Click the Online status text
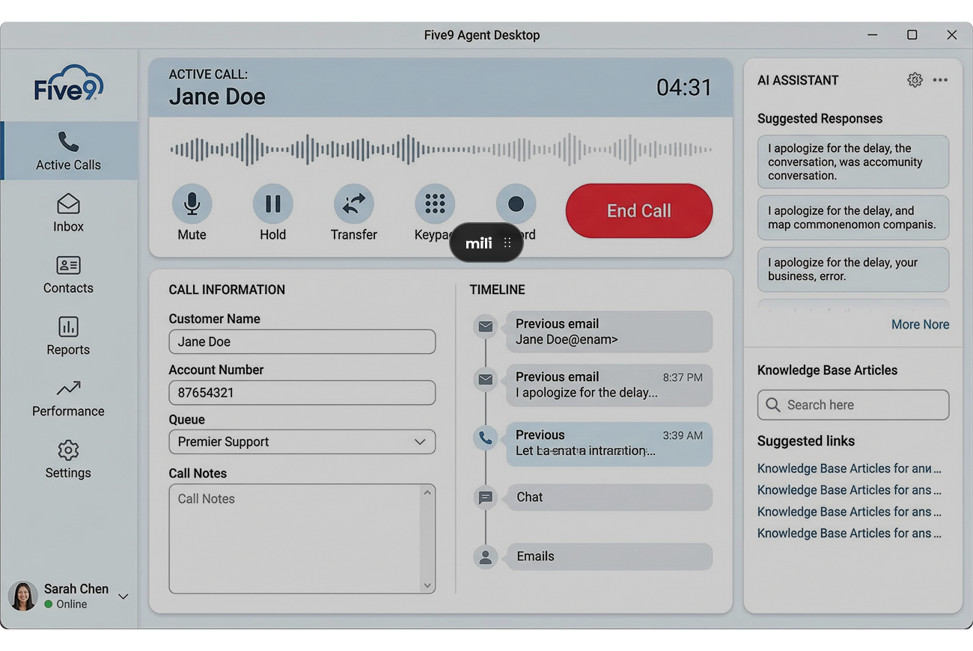 coord(72,605)
